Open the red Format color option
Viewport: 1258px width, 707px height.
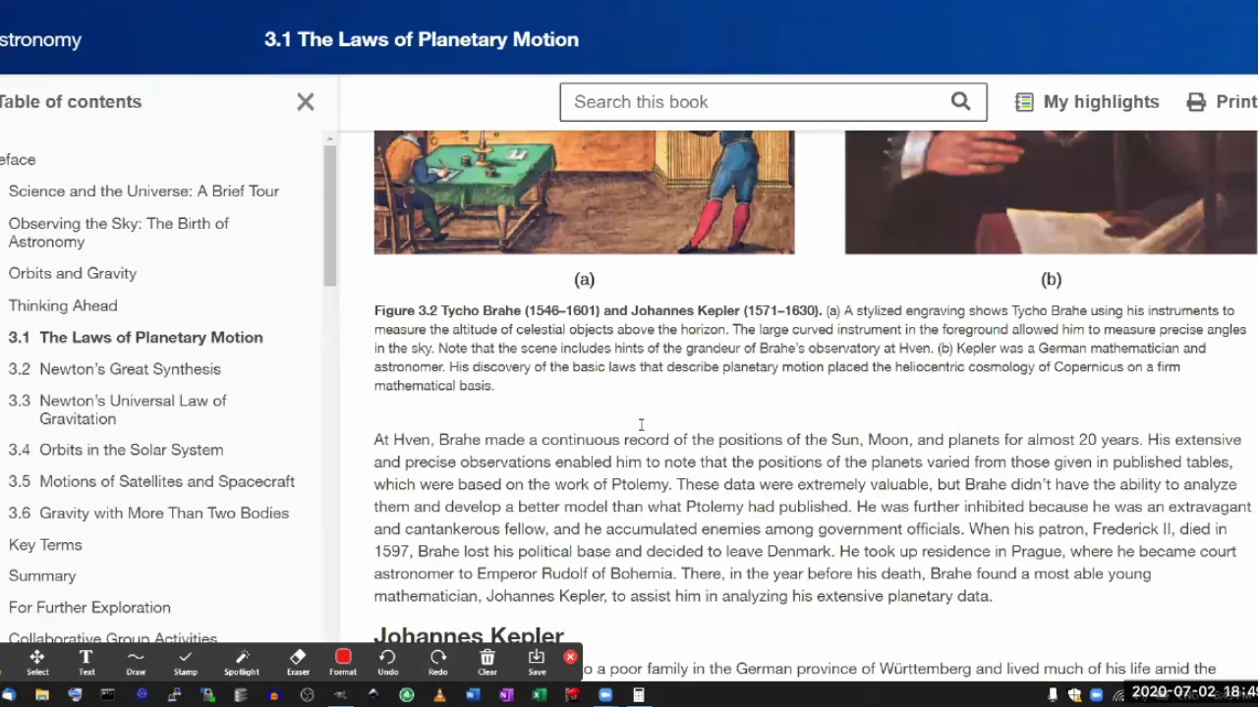pyautogui.click(x=343, y=662)
